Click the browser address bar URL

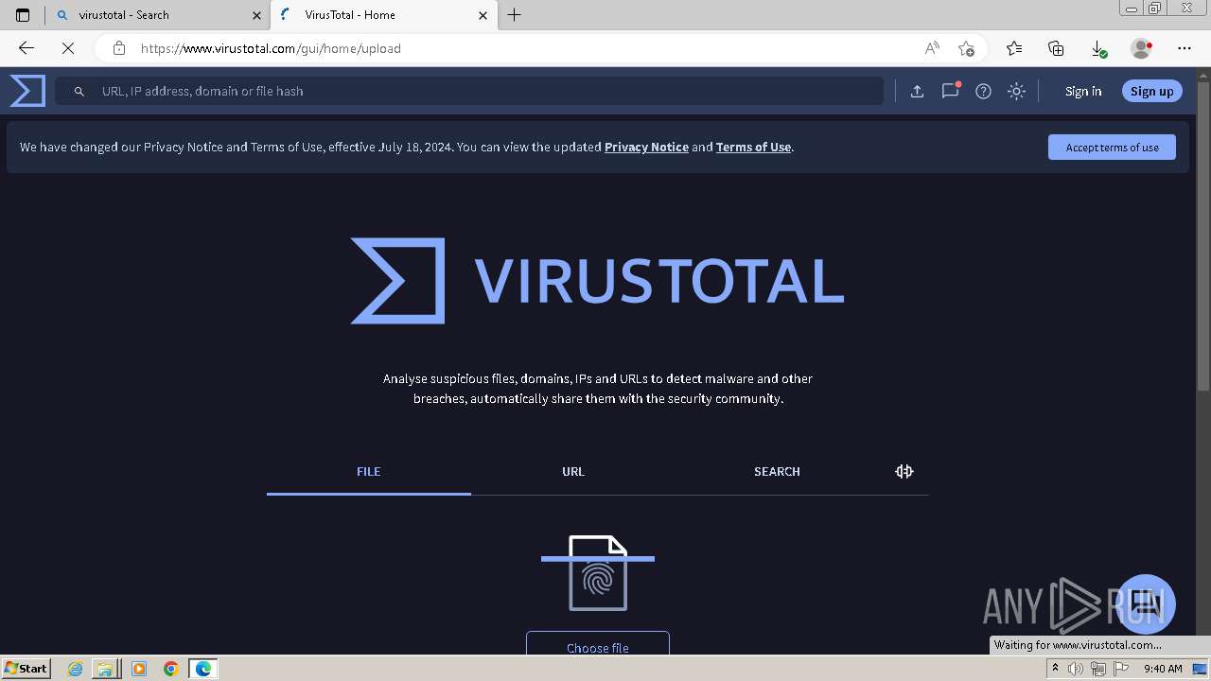pyautogui.click(x=271, y=48)
